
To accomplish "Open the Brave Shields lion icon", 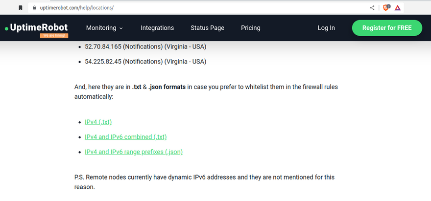I will coord(386,8).
